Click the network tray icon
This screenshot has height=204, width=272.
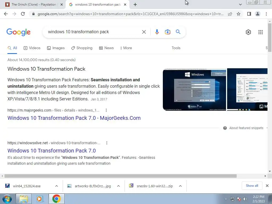point(232,199)
